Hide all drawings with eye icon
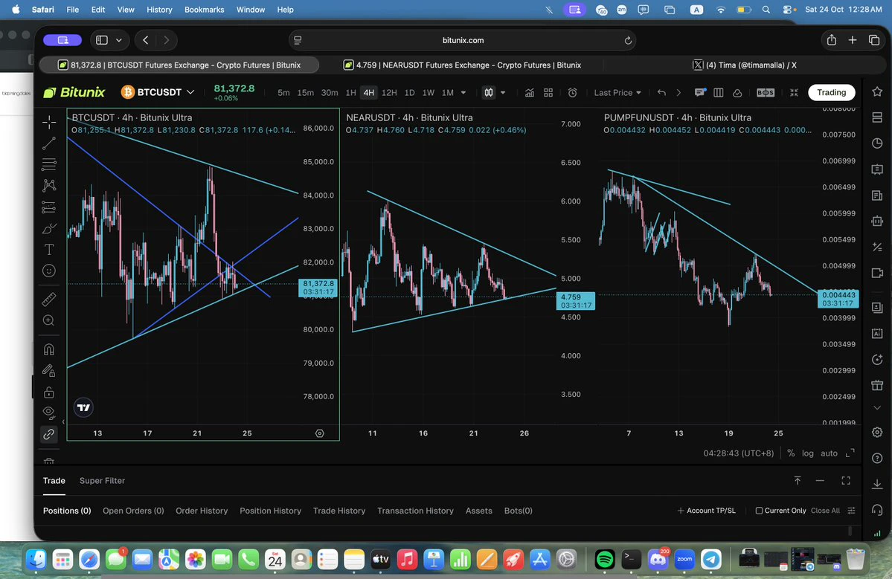Image resolution: width=892 pixels, height=579 pixels. coord(49,412)
